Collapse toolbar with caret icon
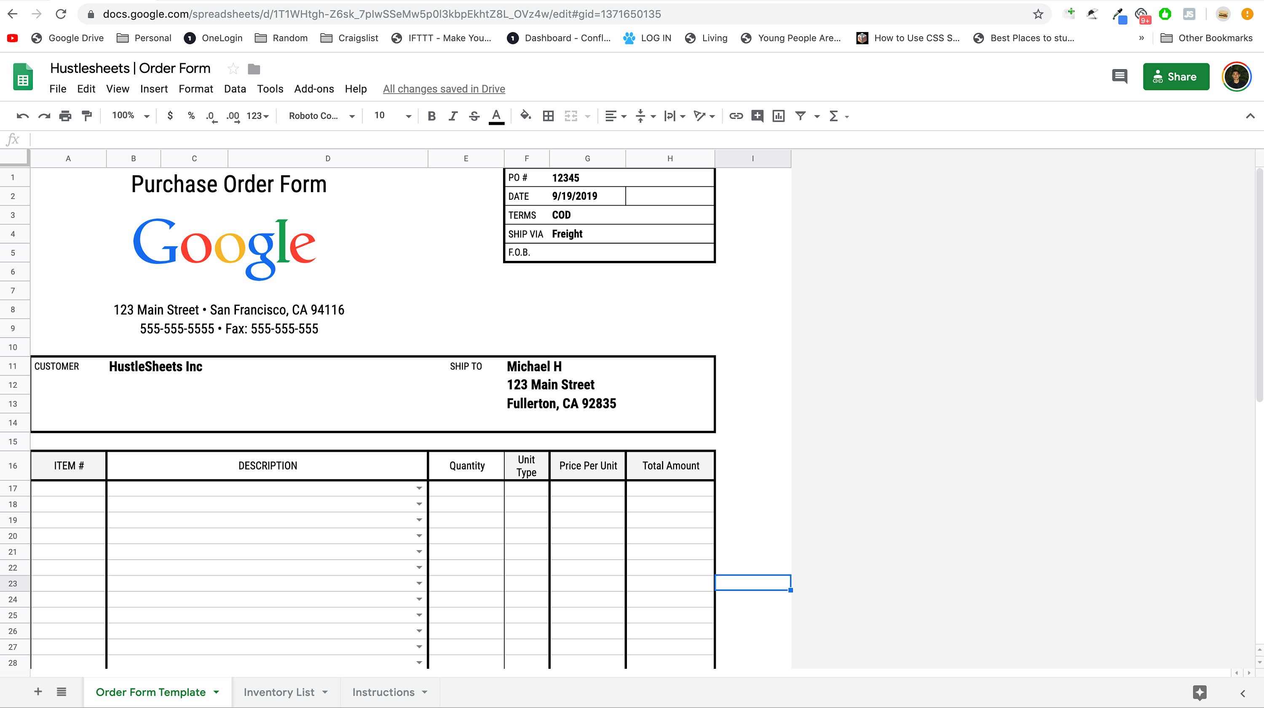This screenshot has height=708, width=1264. tap(1250, 116)
